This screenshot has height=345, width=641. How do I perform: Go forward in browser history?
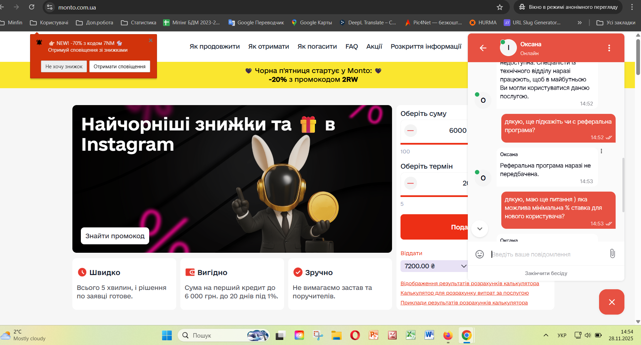click(x=16, y=7)
